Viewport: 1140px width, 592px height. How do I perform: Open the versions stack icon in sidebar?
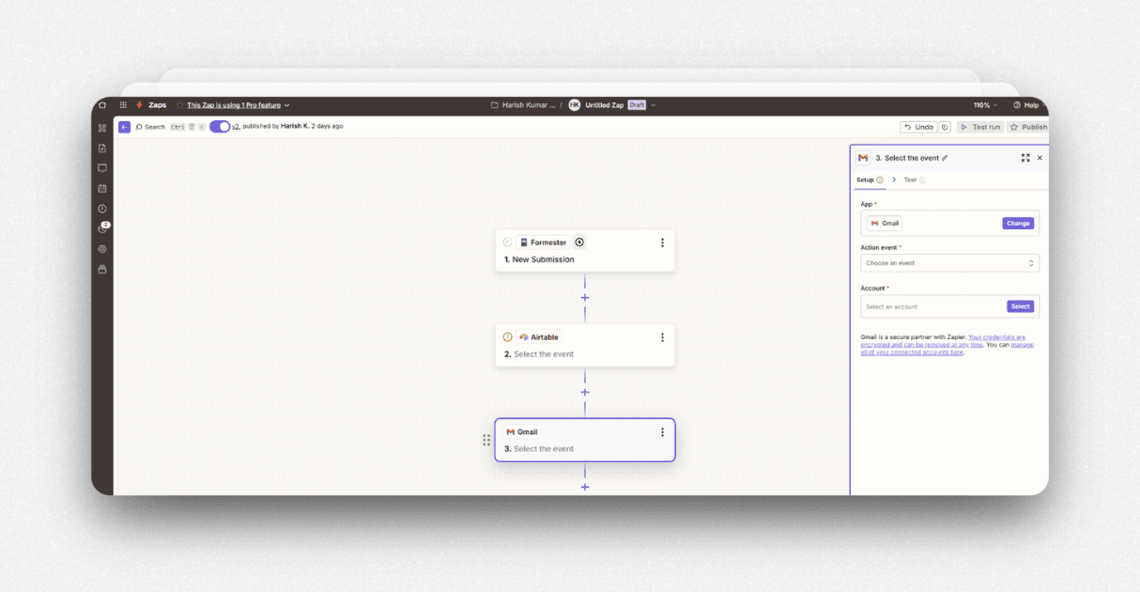[102, 269]
